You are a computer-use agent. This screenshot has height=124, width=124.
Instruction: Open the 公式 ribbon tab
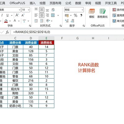(68, 3)
